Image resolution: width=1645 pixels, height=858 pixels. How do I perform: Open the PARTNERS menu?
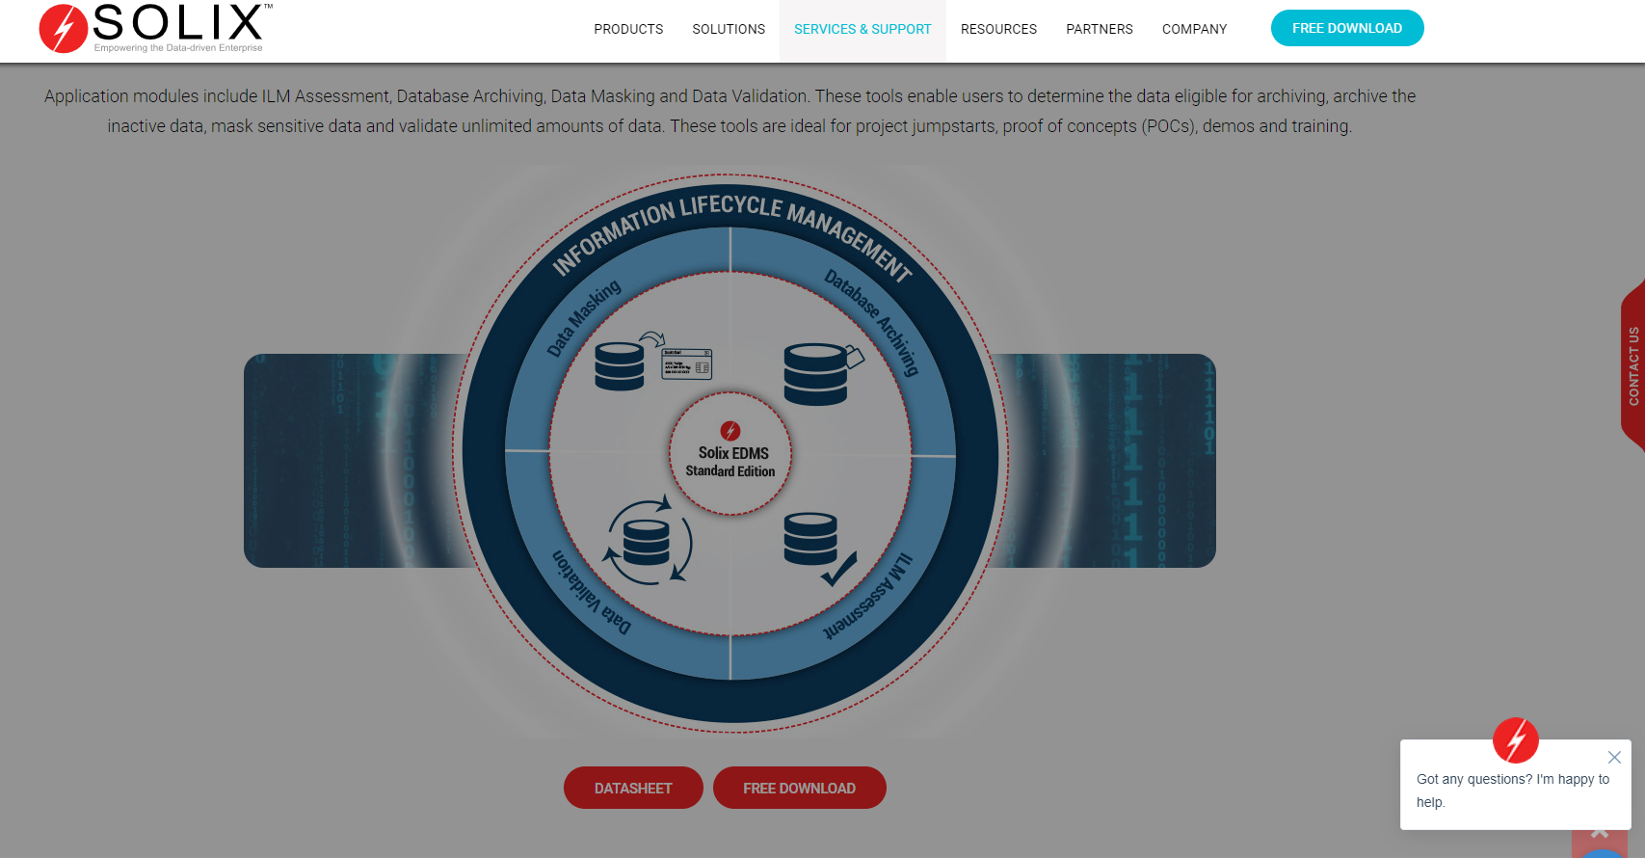pyautogui.click(x=1100, y=29)
